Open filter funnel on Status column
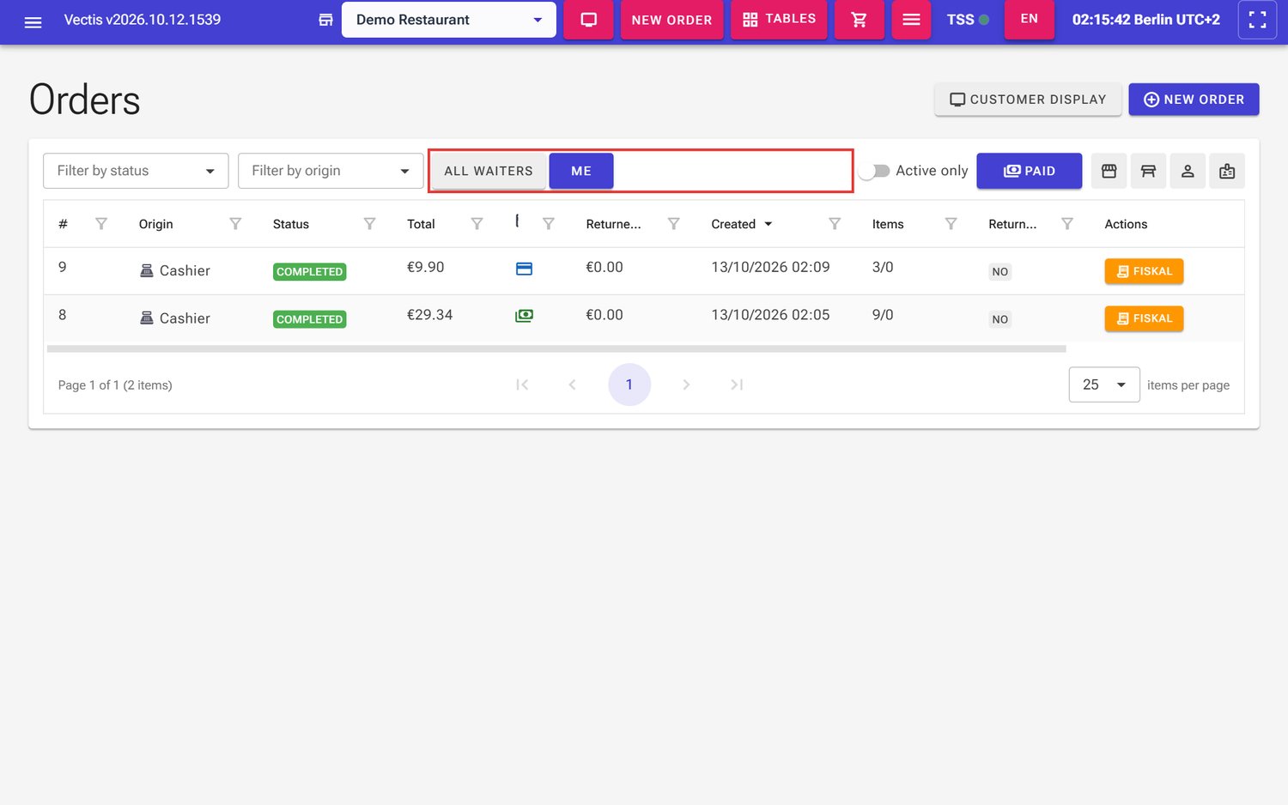 point(369,224)
